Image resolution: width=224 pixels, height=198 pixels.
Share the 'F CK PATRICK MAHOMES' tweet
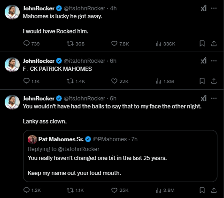tap(214, 81)
